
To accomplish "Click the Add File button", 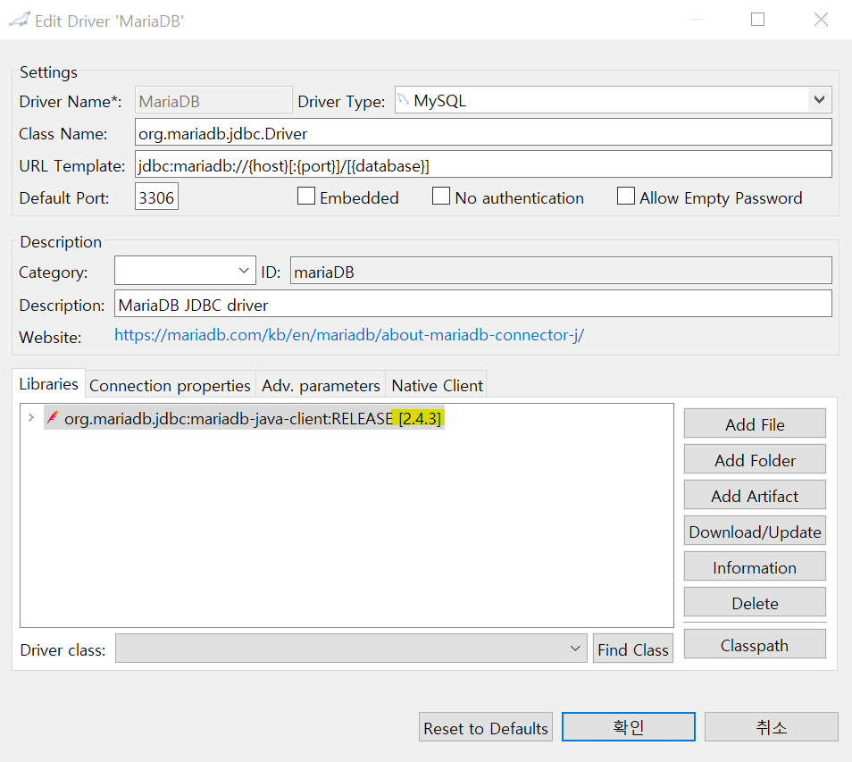I will [x=755, y=424].
